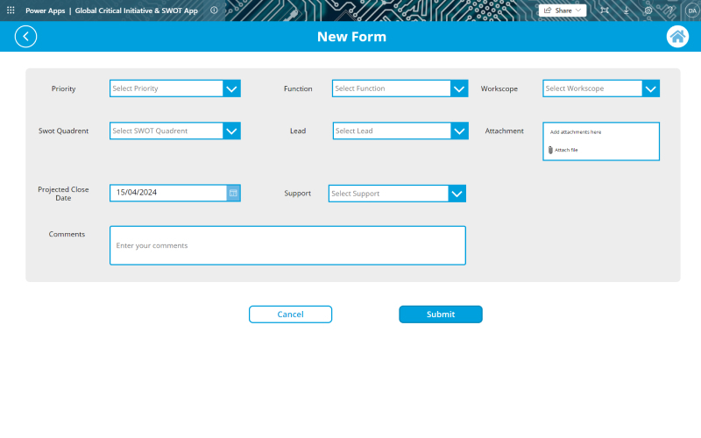Click the help question mark icon

(669, 11)
